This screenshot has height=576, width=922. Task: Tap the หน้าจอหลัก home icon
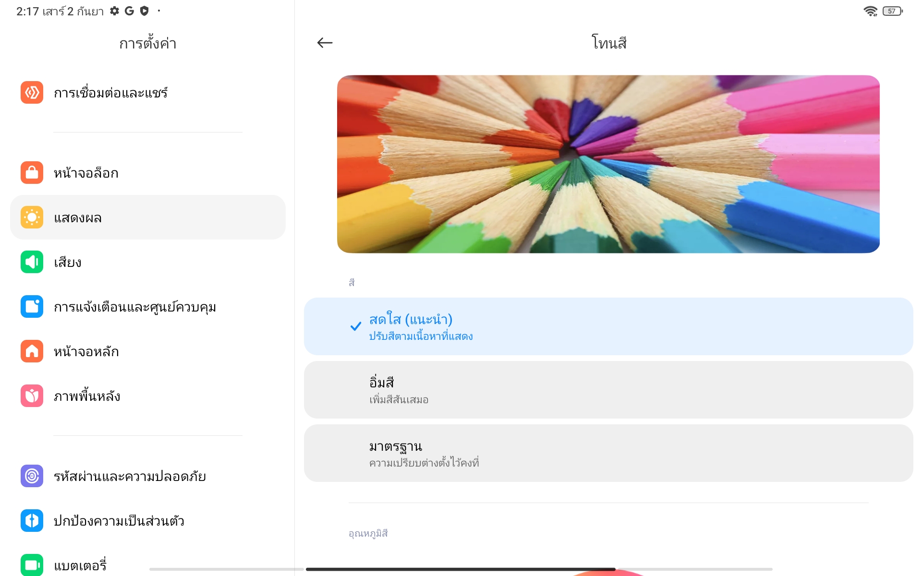pos(32,351)
